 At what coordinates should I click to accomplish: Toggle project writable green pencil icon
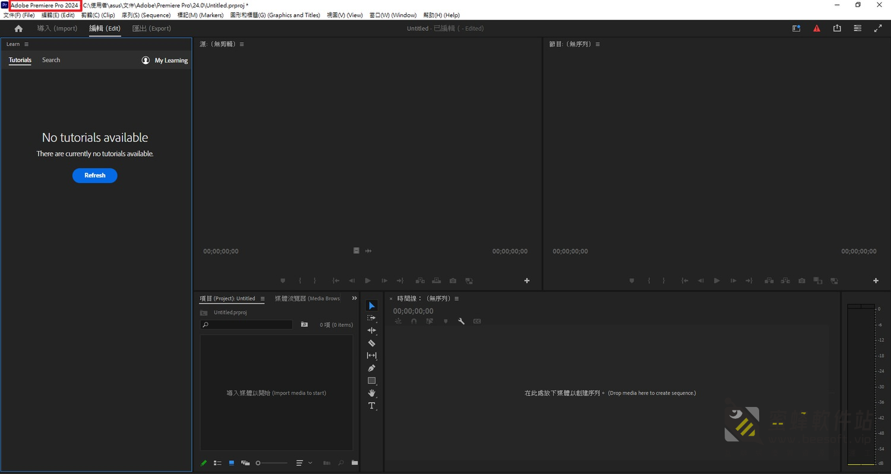coord(204,463)
